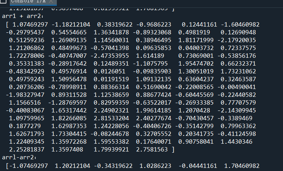Click on the value 1.4430346
Image resolution: width=283 pixels, height=171 pixels.
point(236,142)
